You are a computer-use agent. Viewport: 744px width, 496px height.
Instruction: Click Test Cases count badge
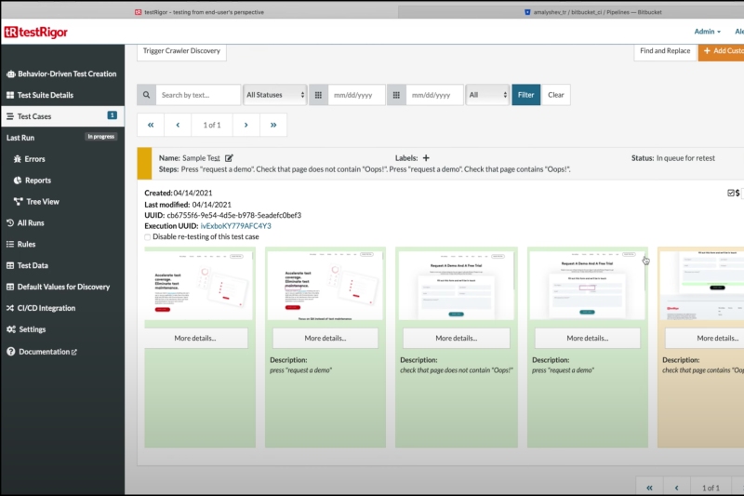coord(112,115)
